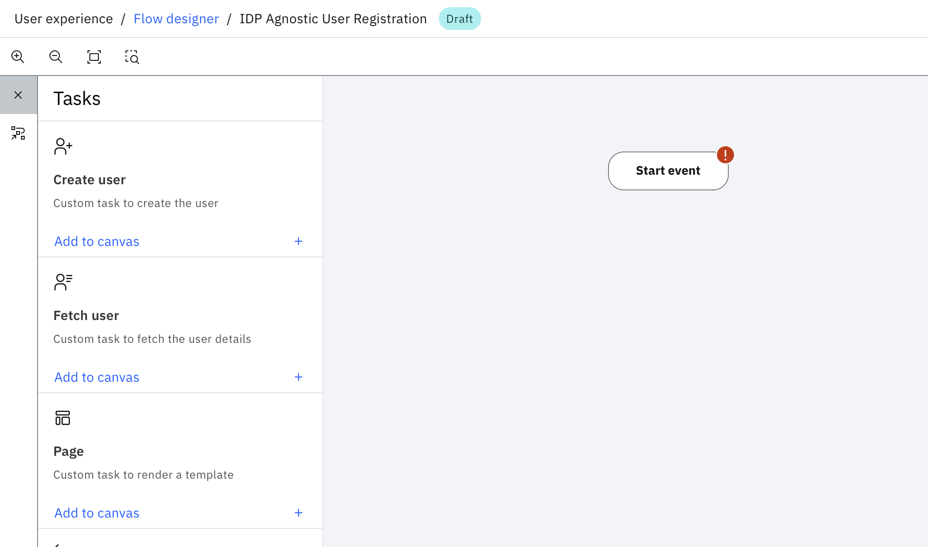This screenshot has width=928, height=547.
Task: Add Page task to canvas
Action: (97, 513)
